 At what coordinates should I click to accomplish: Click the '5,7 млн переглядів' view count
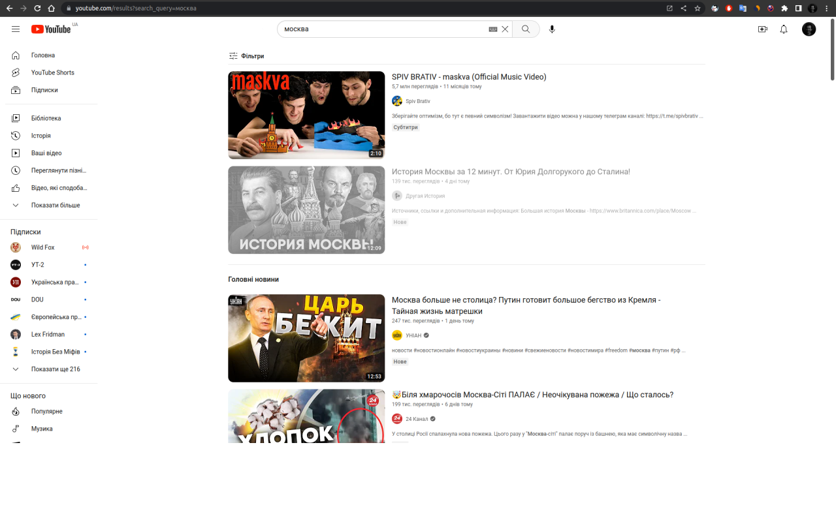pyautogui.click(x=415, y=86)
